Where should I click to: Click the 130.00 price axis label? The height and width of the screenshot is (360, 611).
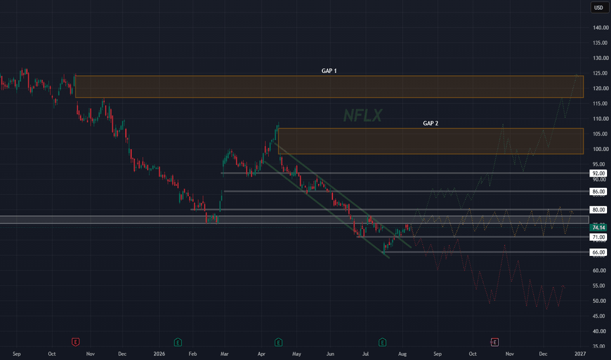pyautogui.click(x=601, y=58)
